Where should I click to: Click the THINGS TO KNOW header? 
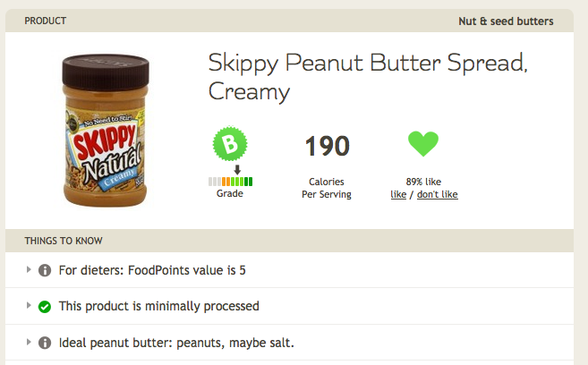[63, 241]
